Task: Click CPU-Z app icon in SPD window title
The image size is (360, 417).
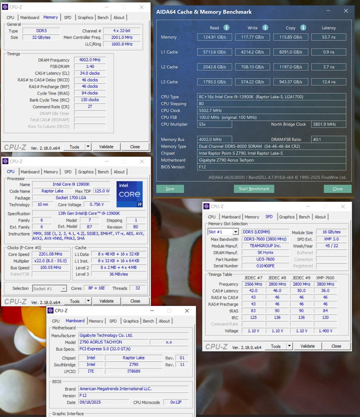Action: point(207,206)
